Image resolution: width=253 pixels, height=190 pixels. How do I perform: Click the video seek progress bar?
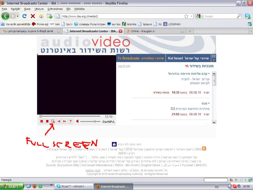coord(70,116)
